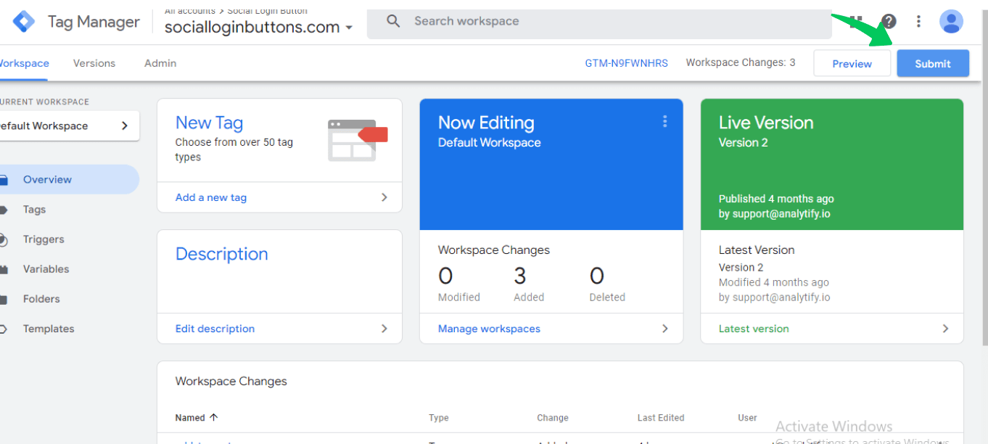Click the User column header
Screen dimensions: 988x444
pos(748,418)
